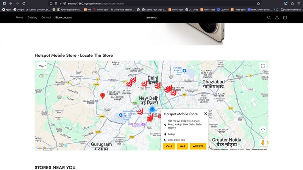Click the yellow MAP button

(x=183, y=146)
